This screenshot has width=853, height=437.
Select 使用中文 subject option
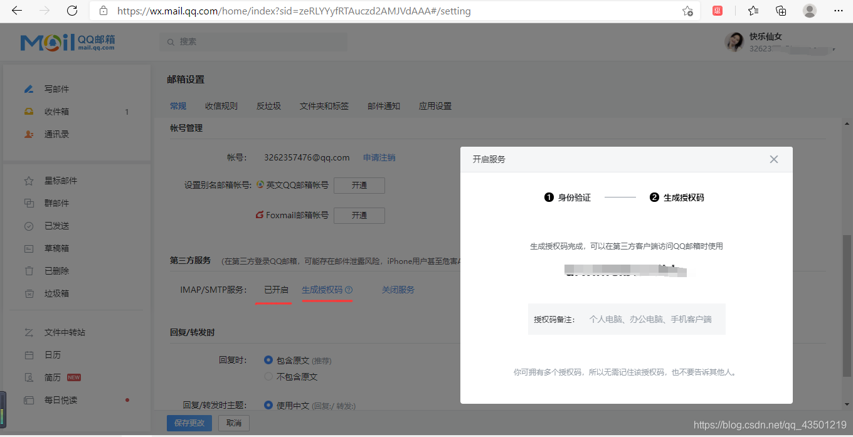(268, 406)
